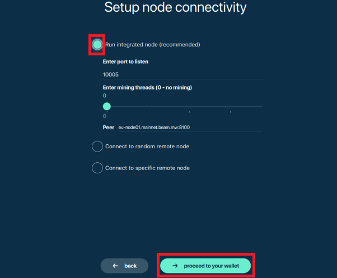The height and width of the screenshot is (278, 337).
Task: Select the Run integrated node radio button
Action: coord(97,45)
